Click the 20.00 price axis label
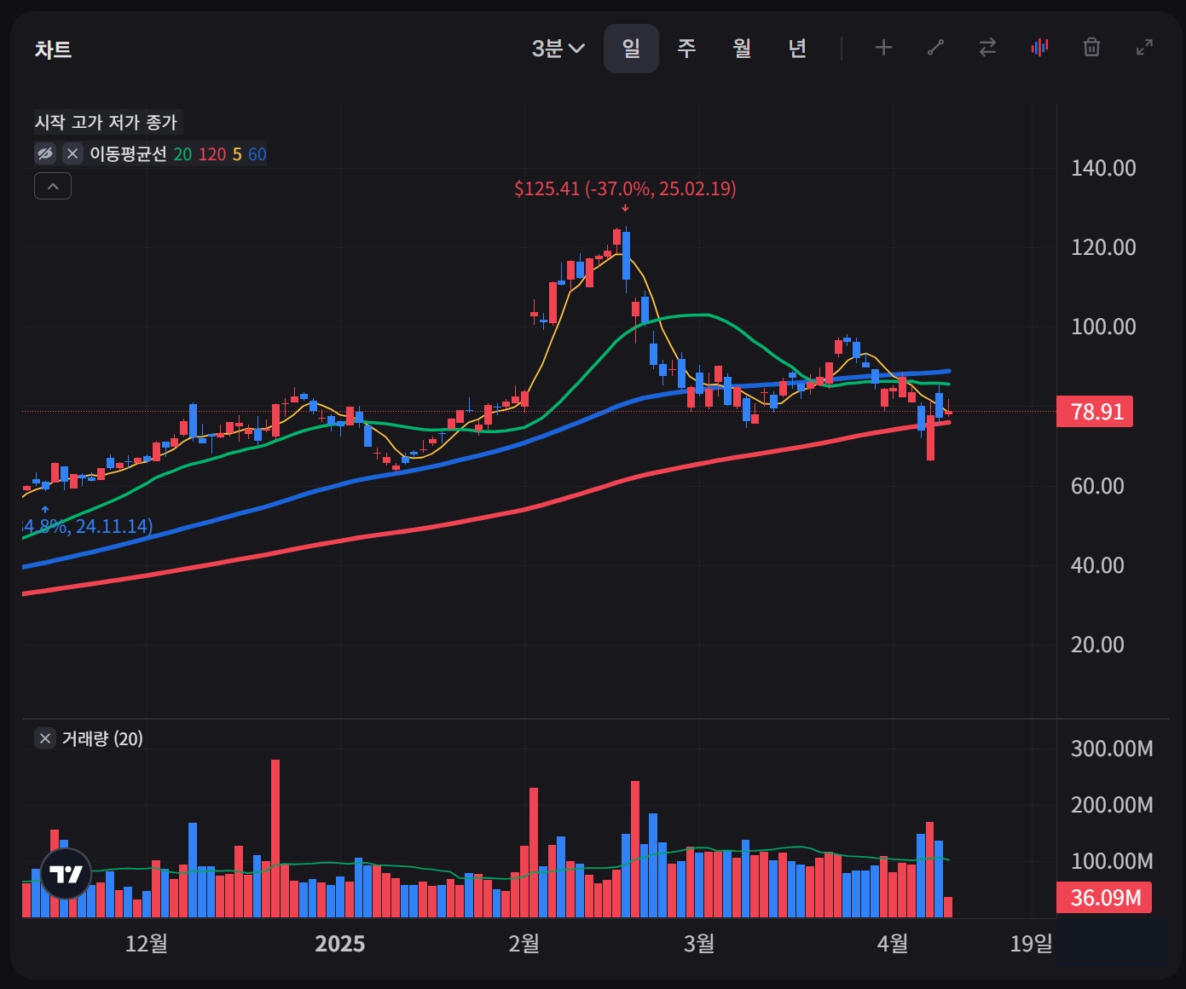 [x=1097, y=645]
